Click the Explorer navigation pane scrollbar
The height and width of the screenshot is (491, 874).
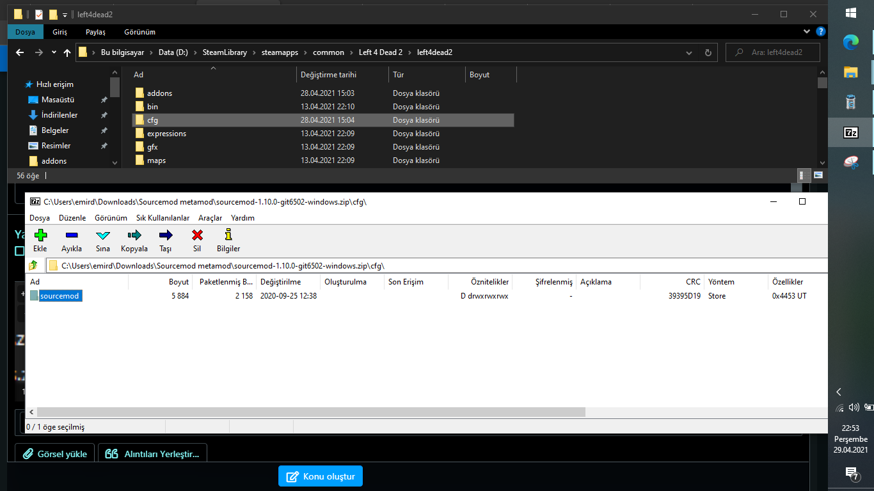[x=115, y=87]
